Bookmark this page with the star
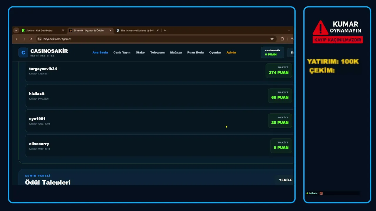 [272, 39]
